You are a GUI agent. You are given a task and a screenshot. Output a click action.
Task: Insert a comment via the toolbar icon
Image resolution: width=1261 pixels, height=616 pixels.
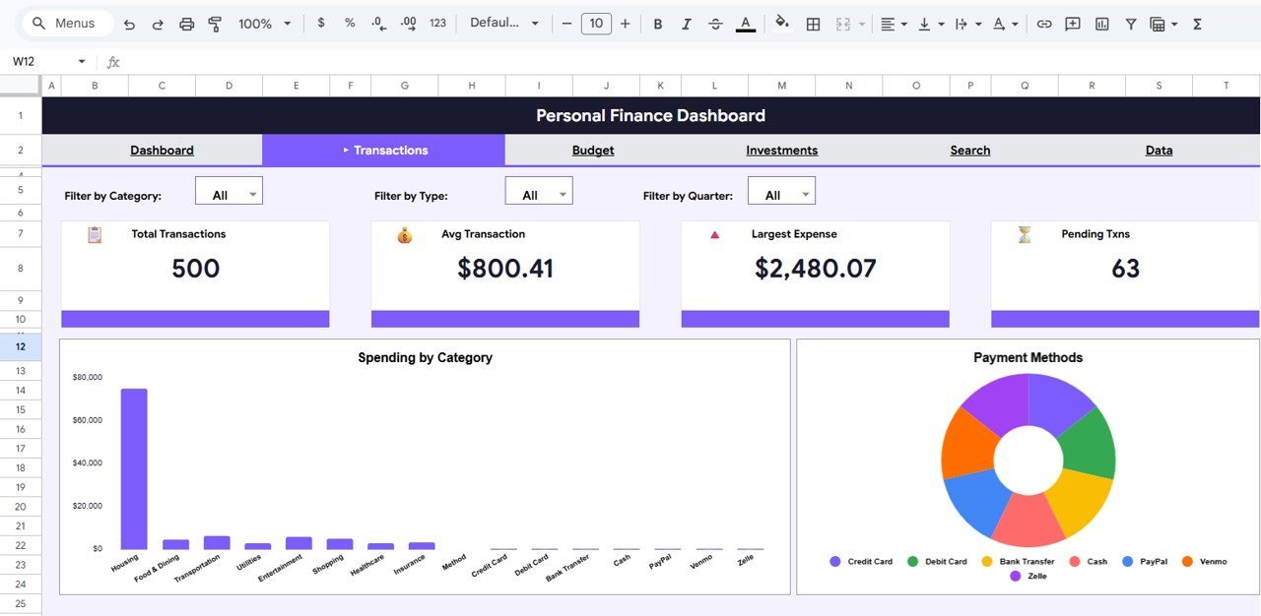(x=1071, y=23)
